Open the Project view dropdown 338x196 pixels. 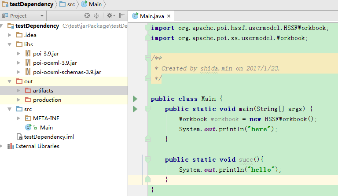tap(42, 16)
